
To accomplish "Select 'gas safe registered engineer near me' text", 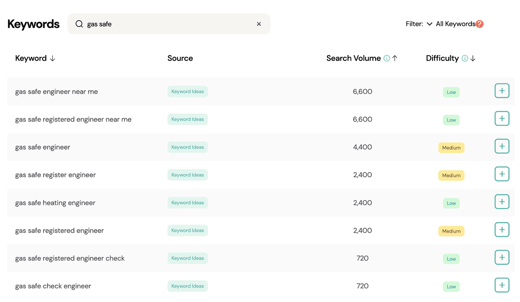I will point(73,119).
